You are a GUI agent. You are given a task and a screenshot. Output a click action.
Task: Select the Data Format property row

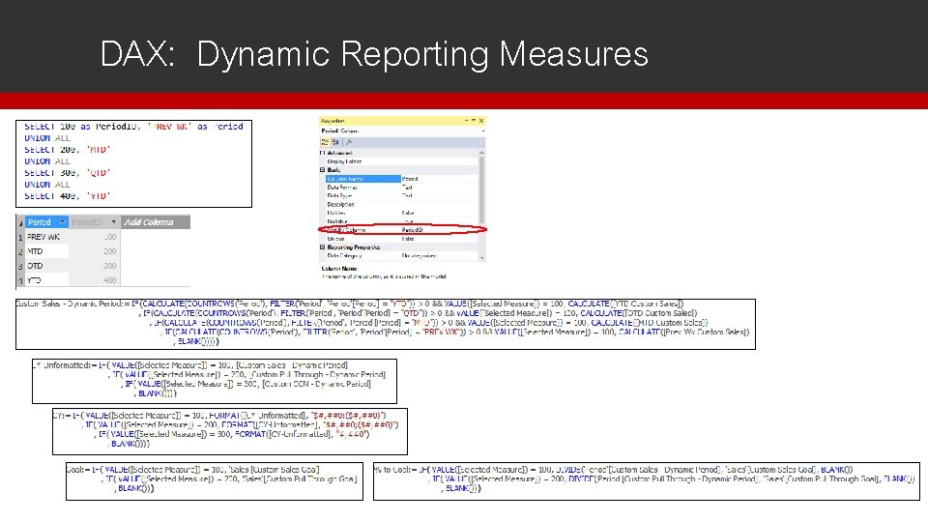pos(401,187)
